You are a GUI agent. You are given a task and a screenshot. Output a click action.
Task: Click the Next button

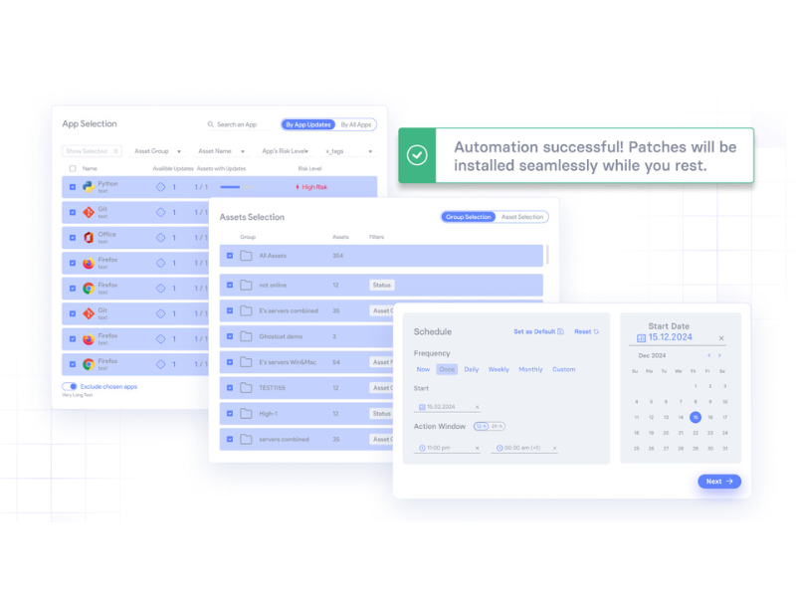coord(718,482)
